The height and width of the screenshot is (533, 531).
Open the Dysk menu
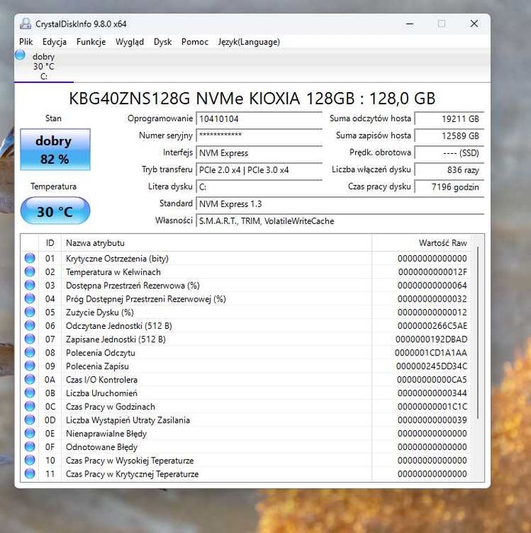coord(162,42)
